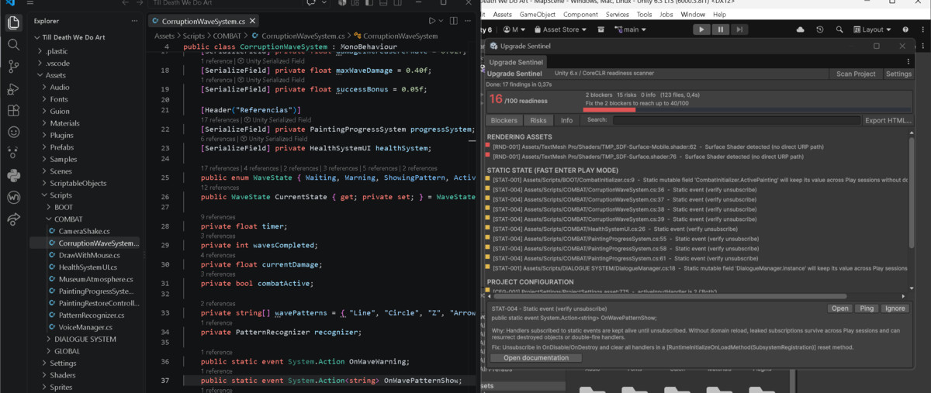Viewport: 931px width, 393px height.
Task: Open the VS Code hamburger menu
Action: tap(29, 4)
